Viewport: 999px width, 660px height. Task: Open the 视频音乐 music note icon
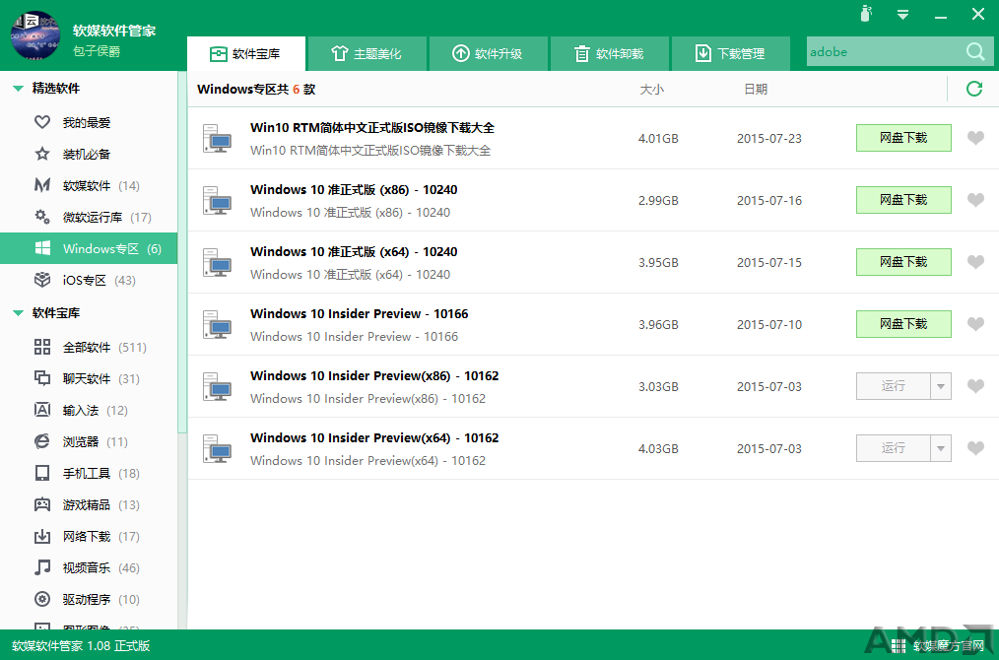click(42, 567)
